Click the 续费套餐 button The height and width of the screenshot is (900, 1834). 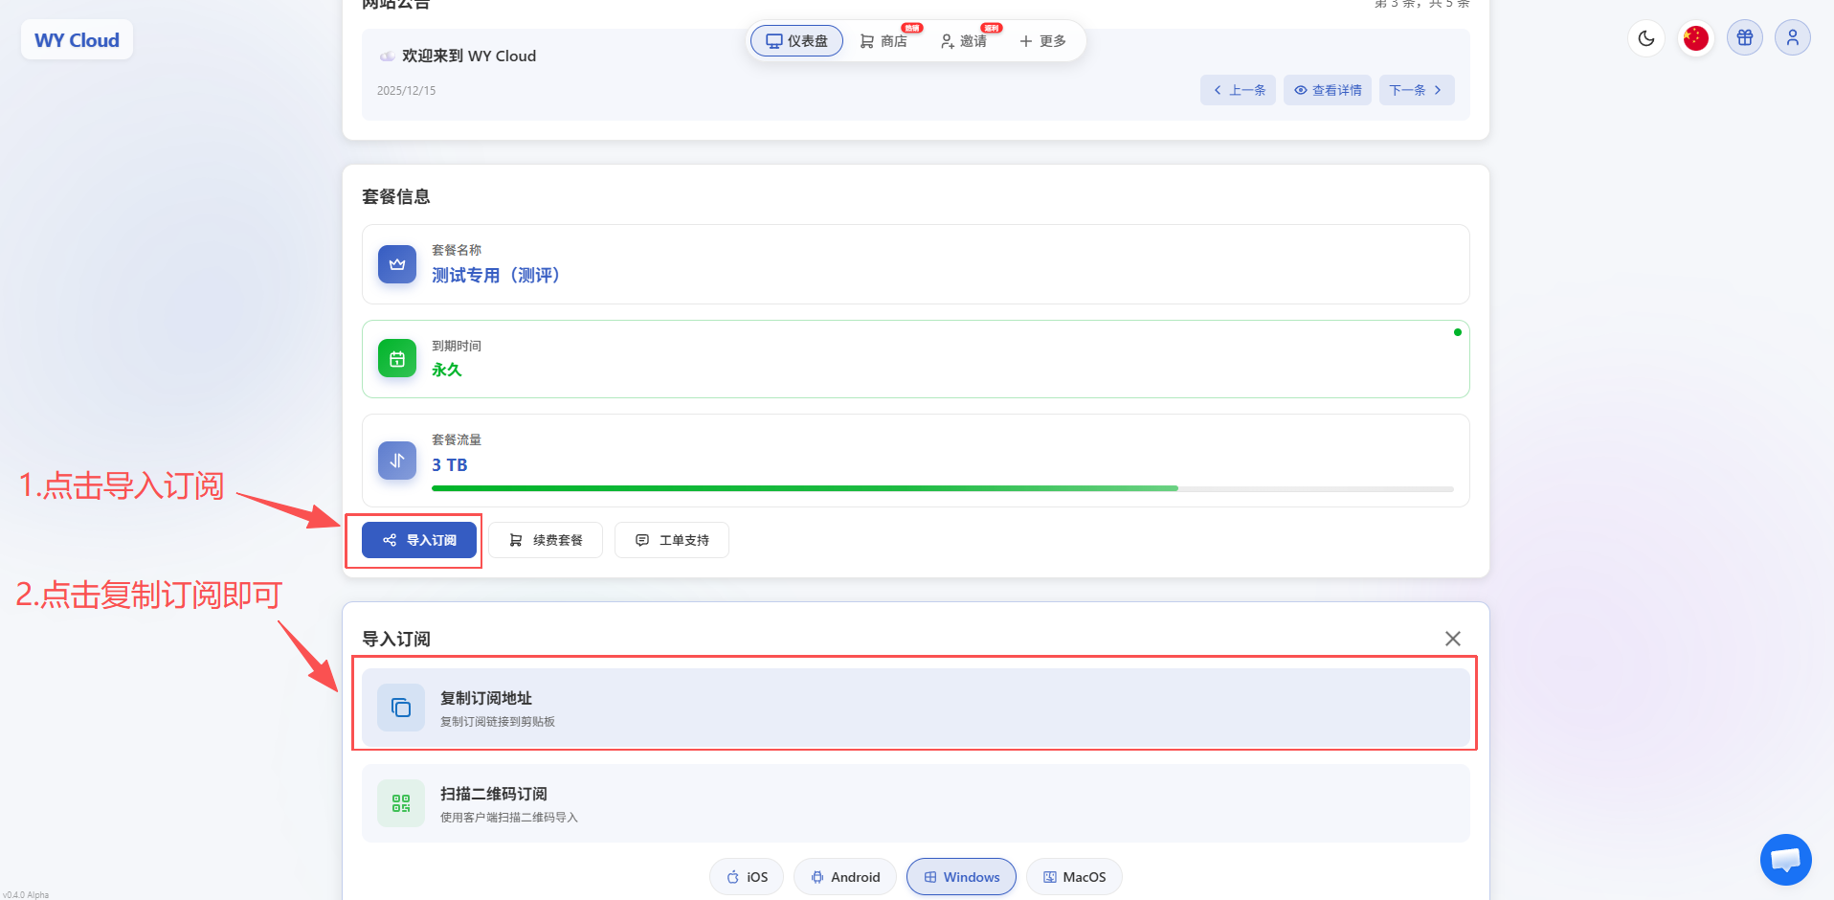tap(546, 540)
